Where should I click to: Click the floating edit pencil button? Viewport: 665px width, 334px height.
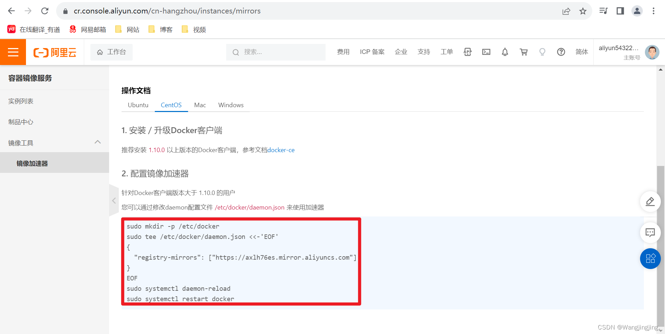pyautogui.click(x=650, y=202)
